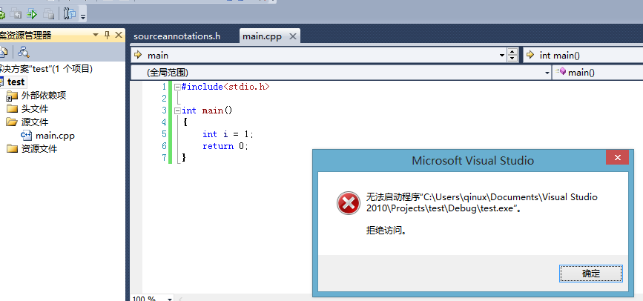The image size is (643, 301).
Task: Select main.cpp in Solution Explorer tree
Action: coord(55,136)
